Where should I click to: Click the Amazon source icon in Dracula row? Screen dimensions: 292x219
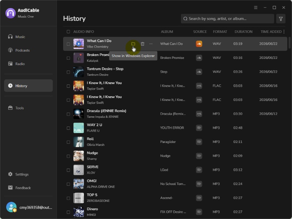pos(199,114)
